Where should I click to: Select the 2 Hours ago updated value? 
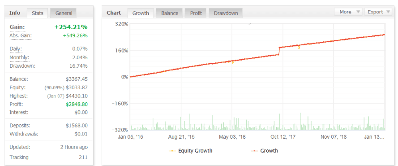(73, 147)
